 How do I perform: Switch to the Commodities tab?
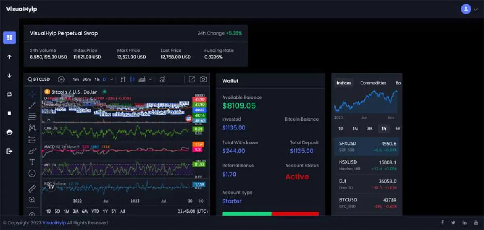click(373, 83)
